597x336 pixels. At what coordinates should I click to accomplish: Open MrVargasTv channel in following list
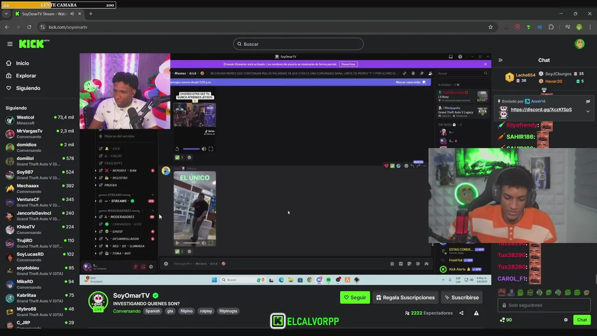(40, 133)
